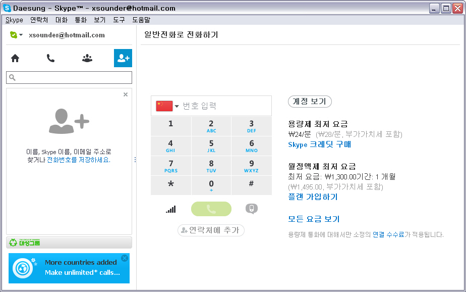Click the Skype status icon

(x=13, y=35)
